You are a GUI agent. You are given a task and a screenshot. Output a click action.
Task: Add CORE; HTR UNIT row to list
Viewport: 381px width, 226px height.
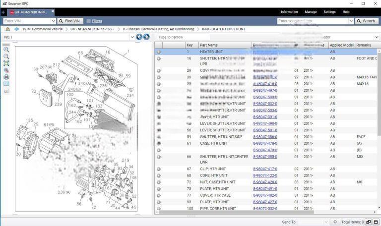tap(159, 175)
